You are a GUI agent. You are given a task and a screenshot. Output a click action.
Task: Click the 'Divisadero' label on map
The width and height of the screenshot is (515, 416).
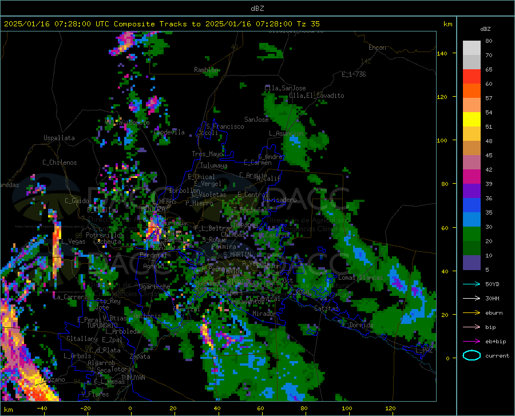279,200
